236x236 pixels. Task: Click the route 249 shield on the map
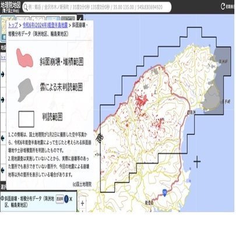(x=165, y=192)
